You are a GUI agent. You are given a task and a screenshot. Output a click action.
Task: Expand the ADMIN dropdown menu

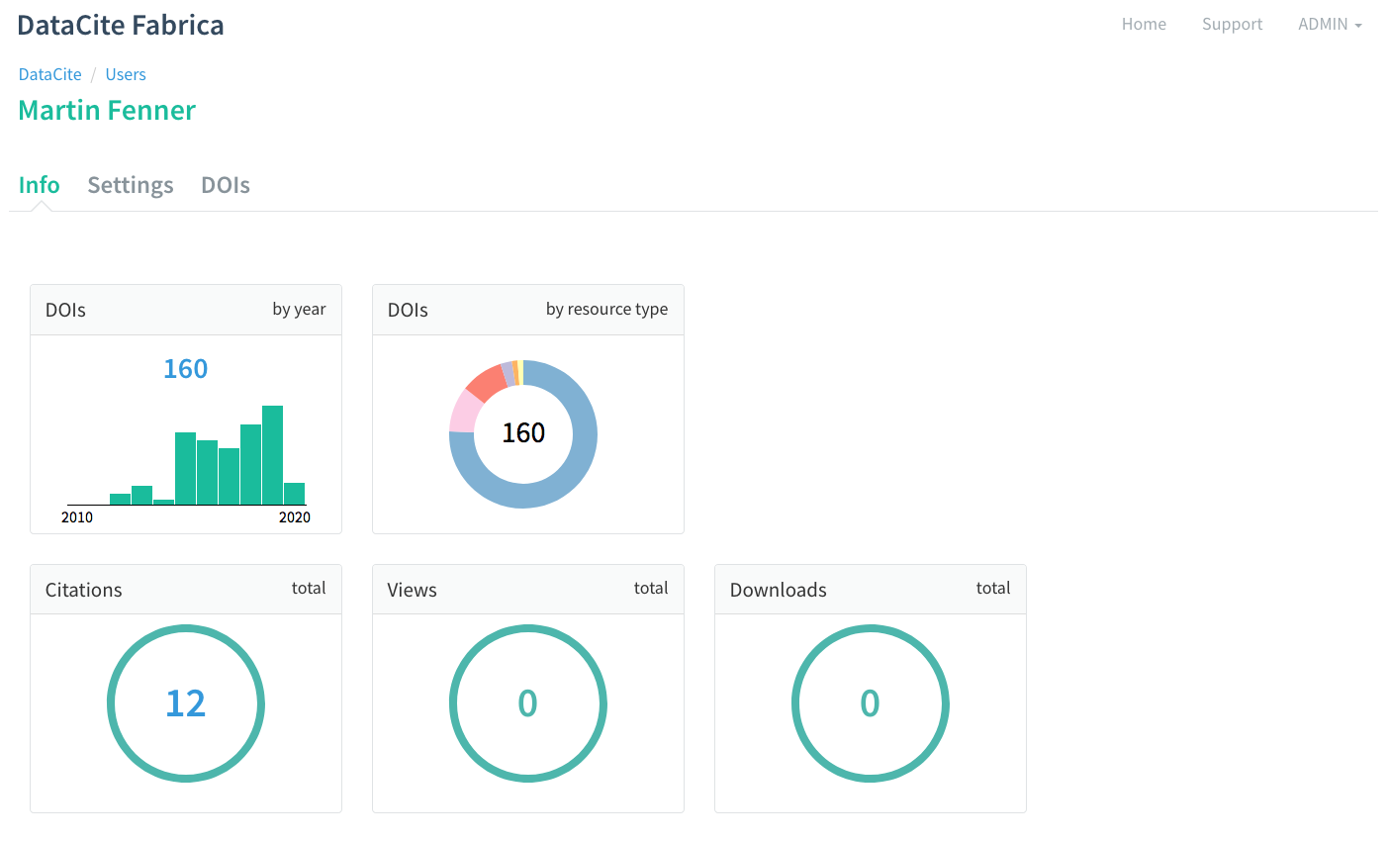click(1330, 24)
